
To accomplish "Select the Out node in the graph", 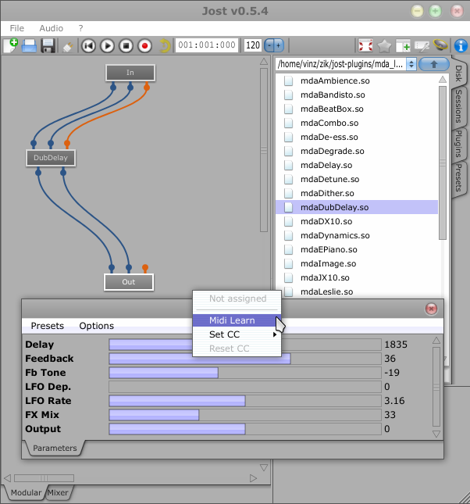I will 129,282.
